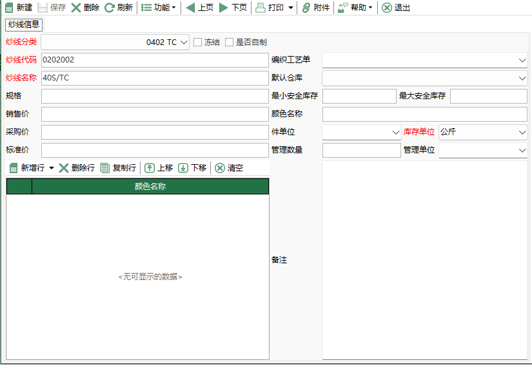Check the 是否自制 checkbox

click(229, 42)
